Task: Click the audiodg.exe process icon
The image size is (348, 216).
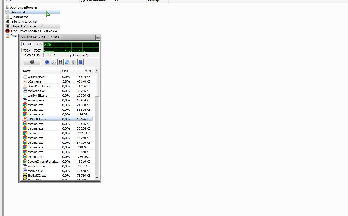Action: point(25,100)
